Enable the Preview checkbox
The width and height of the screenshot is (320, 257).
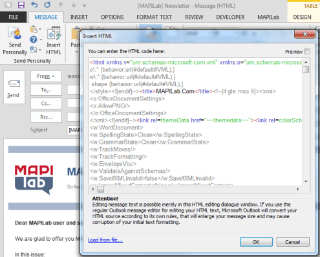pos(307,52)
